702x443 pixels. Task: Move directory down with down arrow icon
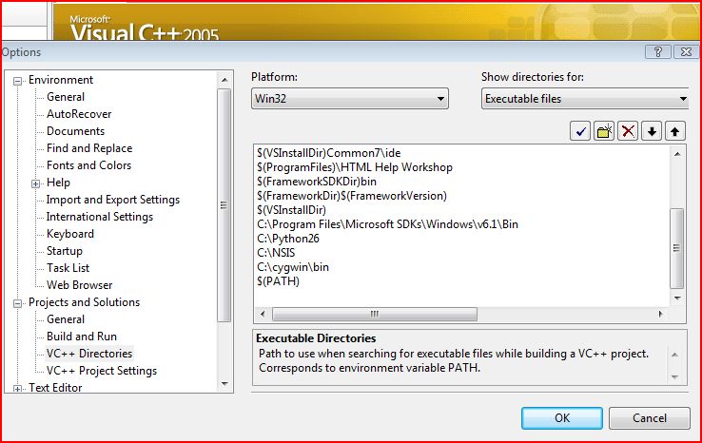point(652,131)
